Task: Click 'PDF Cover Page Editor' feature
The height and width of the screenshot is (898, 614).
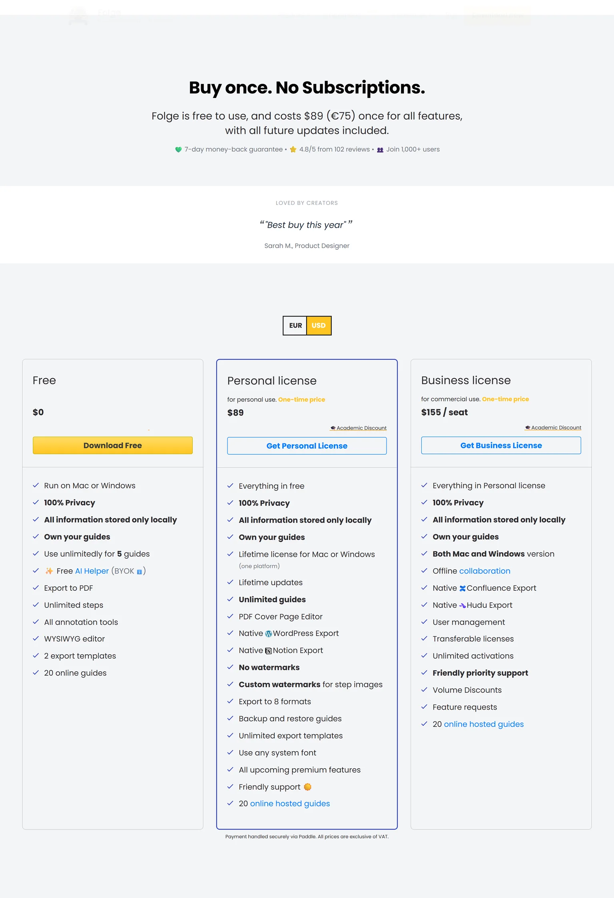Action: (281, 617)
